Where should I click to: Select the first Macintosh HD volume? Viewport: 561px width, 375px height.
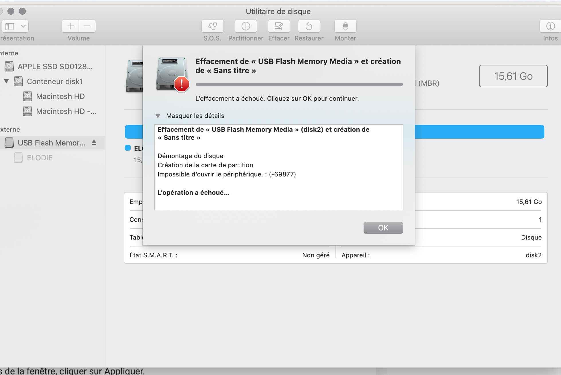[x=60, y=96]
